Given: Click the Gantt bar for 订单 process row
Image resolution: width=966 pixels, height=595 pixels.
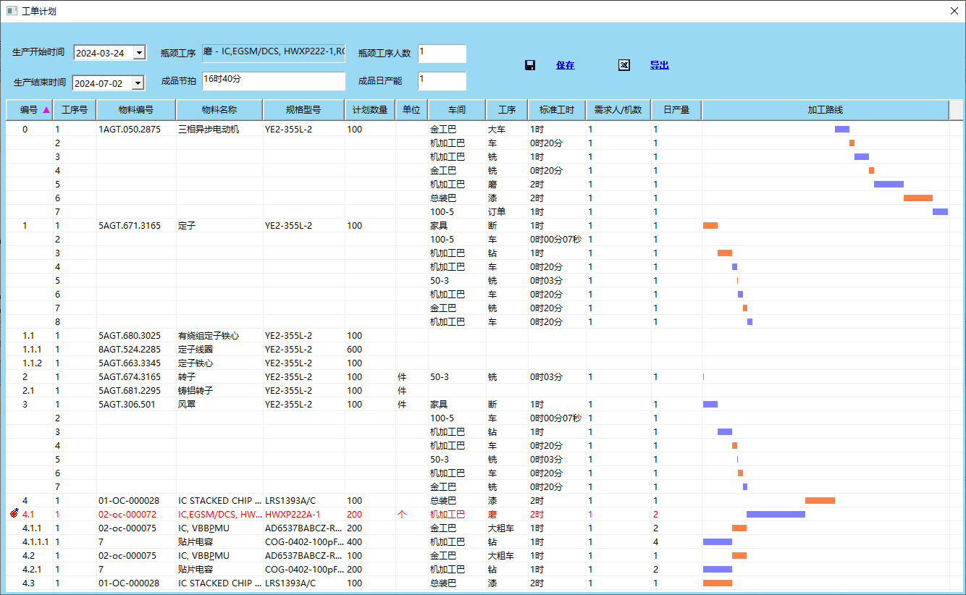Looking at the screenshot, I should click(x=940, y=212).
